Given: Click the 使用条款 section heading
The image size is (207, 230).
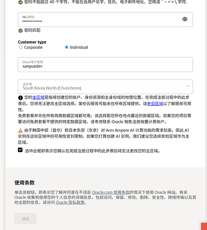Looking at the screenshot, I should (24, 183).
